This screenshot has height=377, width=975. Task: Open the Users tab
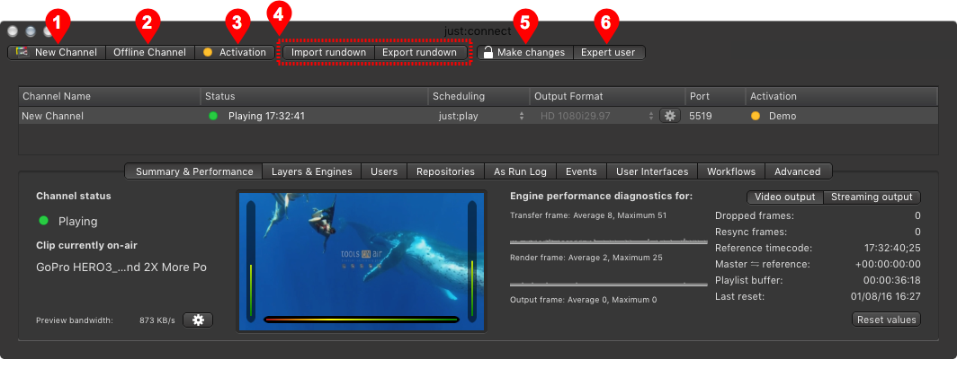pyautogui.click(x=384, y=171)
